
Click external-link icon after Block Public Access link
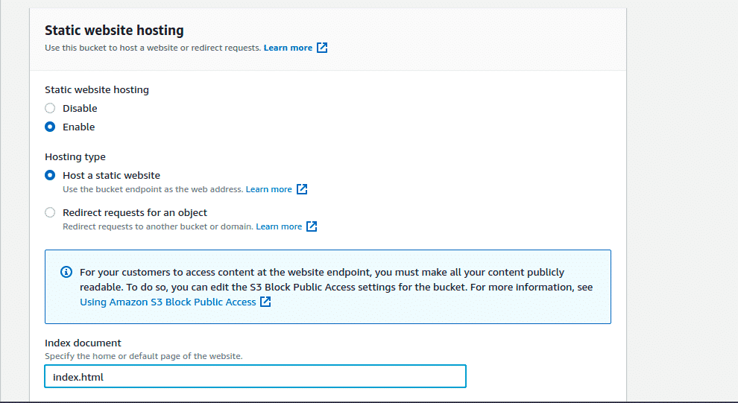coord(265,302)
